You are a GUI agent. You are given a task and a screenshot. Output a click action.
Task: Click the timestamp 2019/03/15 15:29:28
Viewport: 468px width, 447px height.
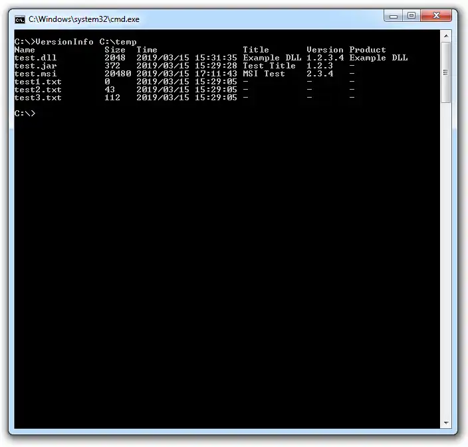click(187, 66)
